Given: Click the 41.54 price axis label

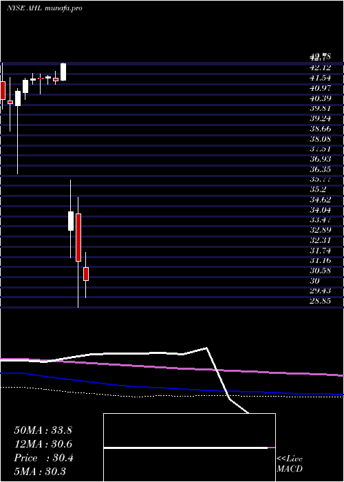Looking at the screenshot, I should point(321,78).
